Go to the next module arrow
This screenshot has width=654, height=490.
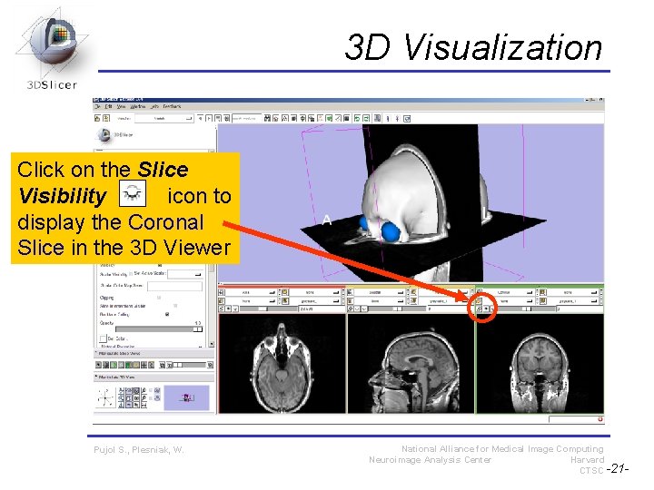[x=210, y=118]
